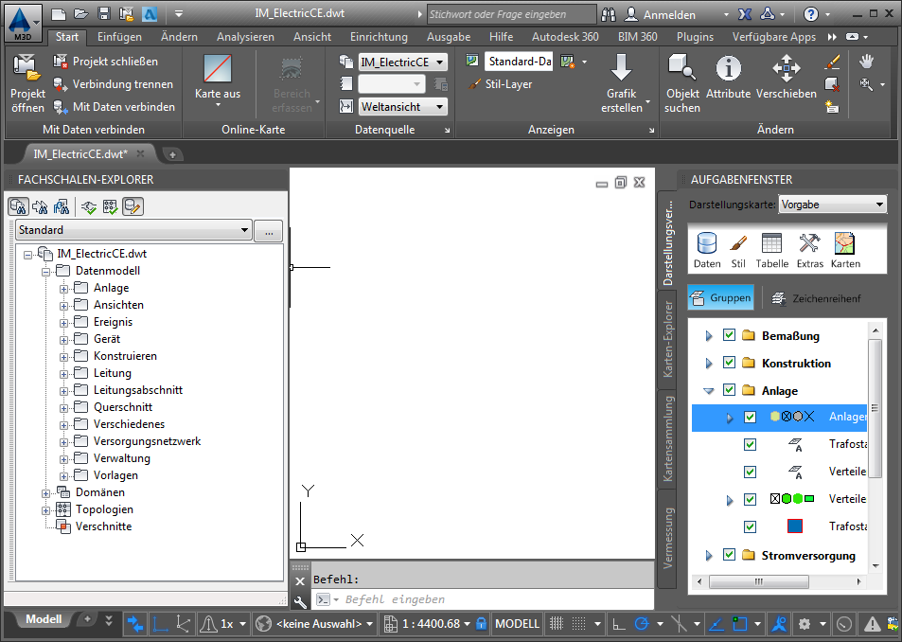902x642 pixels.
Task: Click the grid display icon in status bar
Action: click(x=557, y=624)
